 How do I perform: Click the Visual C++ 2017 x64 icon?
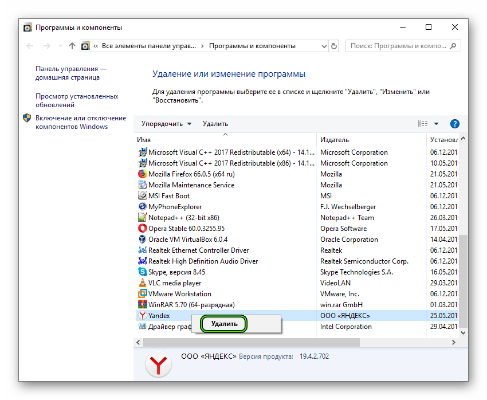(142, 152)
